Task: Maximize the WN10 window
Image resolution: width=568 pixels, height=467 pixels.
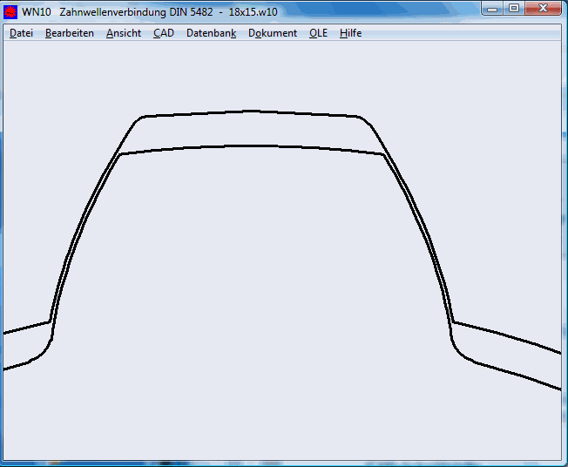Action: 514,9
